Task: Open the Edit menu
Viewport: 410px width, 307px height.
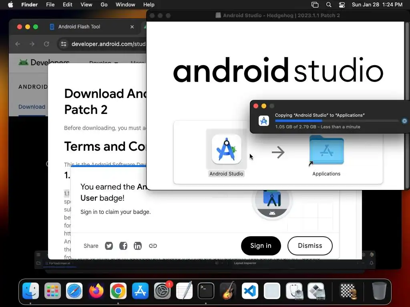Action: (x=67, y=5)
